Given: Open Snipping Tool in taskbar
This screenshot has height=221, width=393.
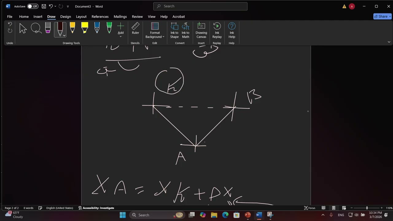Looking at the screenshot, I should click(x=270, y=215).
